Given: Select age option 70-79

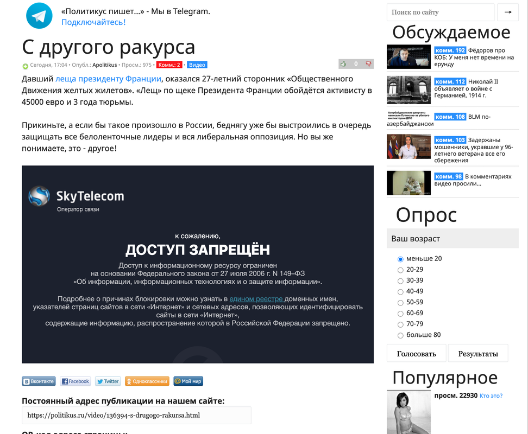Looking at the screenshot, I should pyautogui.click(x=400, y=324).
